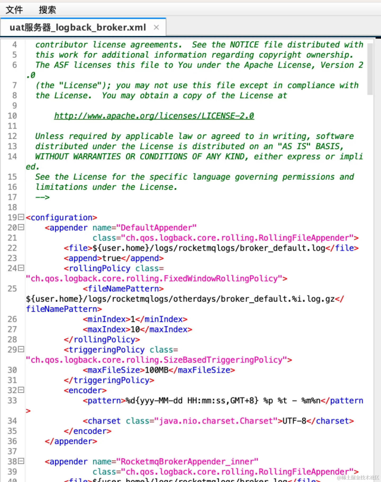The image size is (381, 482).
Task: Collapse the RocketmqBrokerAppender_inner fold on line 38
Action: (21, 461)
